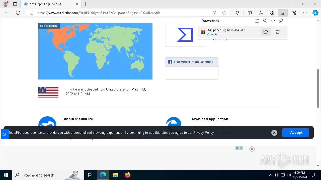This screenshot has height=180, width=321.
Task: Open cookie settings side icon
Action: tap(4, 134)
